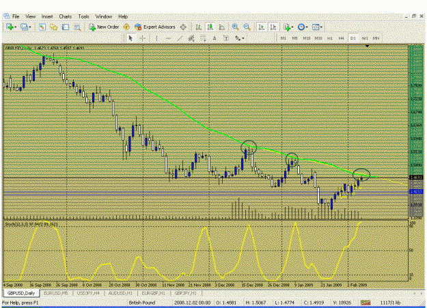Screen dimensions: 427x308
Task: Zoom out of the chart
Action: tap(247, 27)
